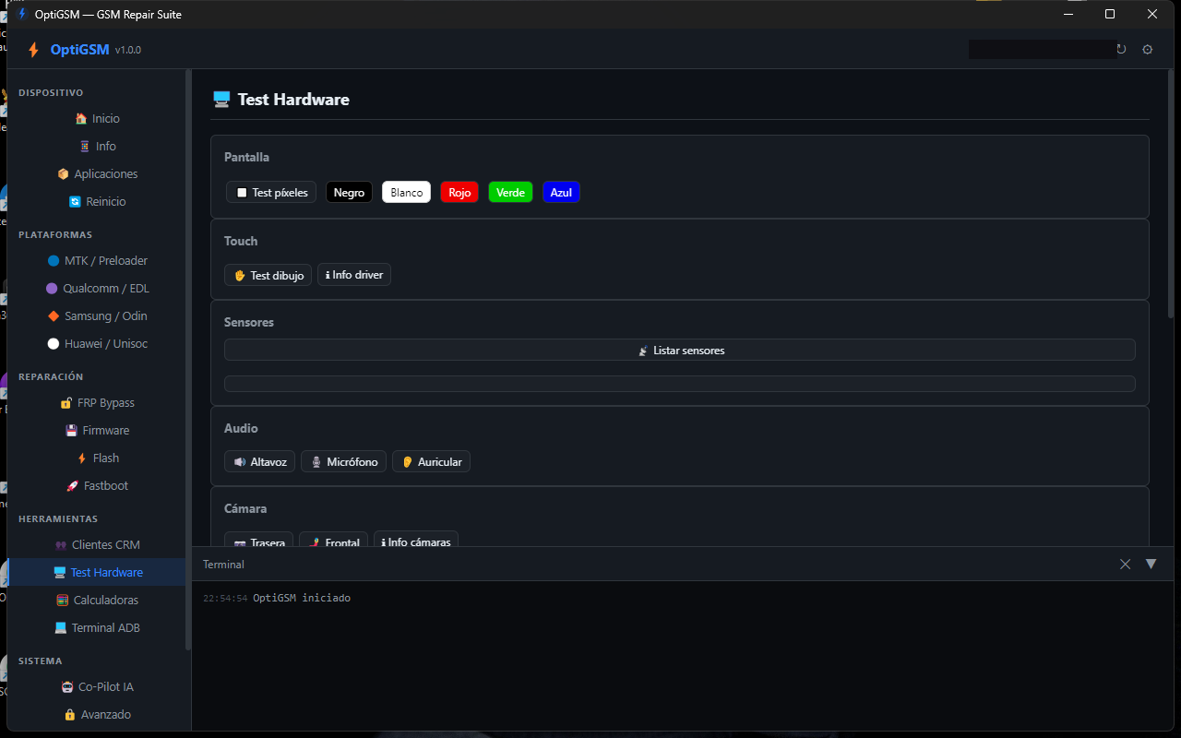Screen dimensions: 1181x738
Task: Select the Verde color test button
Action: pos(510,192)
